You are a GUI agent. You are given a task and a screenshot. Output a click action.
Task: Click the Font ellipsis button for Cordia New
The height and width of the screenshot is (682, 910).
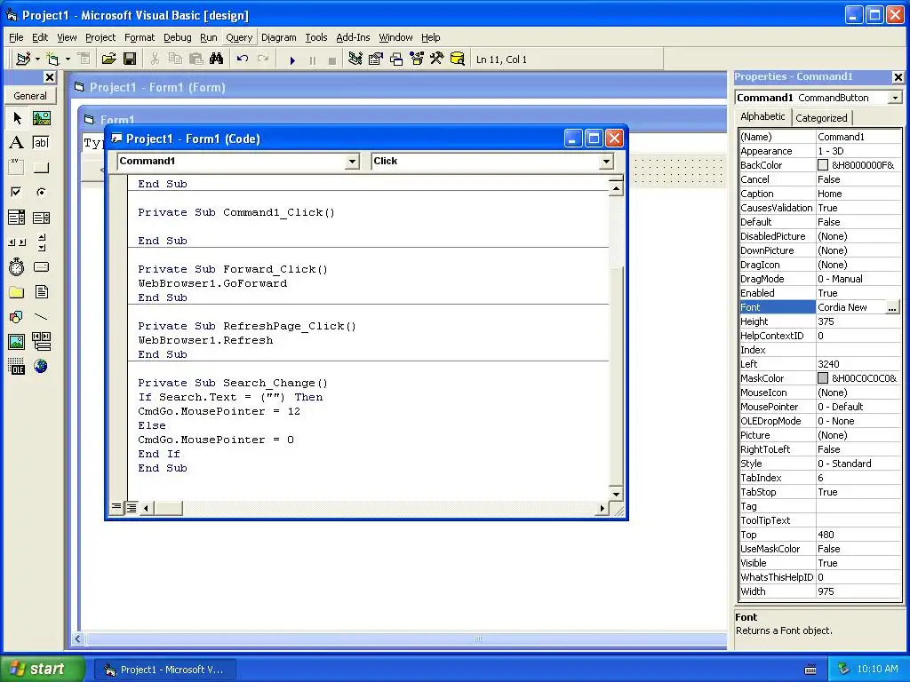[x=892, y=308]
